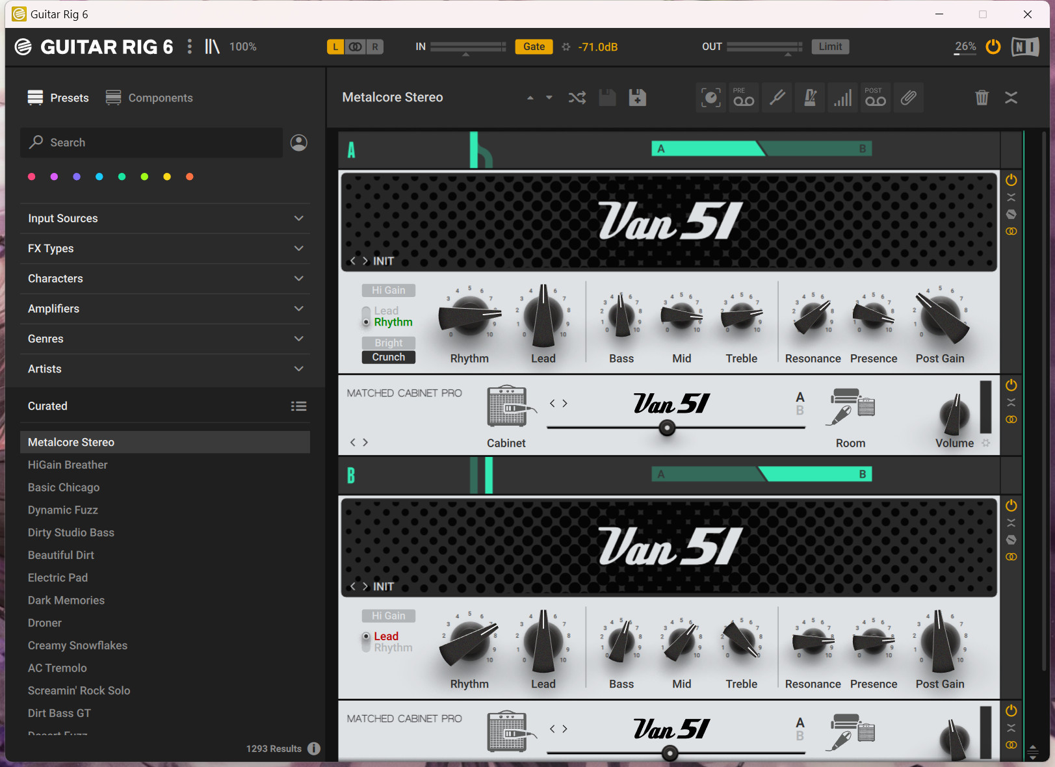1055x767 pixels.
Task: Load the Dynamic Fuzz preset
Action: click(165, 510)
